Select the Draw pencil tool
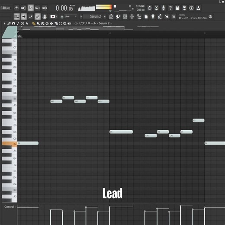225x225 pixels. tap(34, 23)
